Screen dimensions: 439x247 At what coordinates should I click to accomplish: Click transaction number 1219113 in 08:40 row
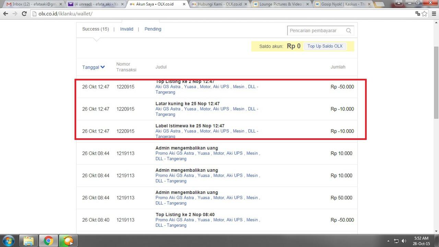tap(125, 220)
